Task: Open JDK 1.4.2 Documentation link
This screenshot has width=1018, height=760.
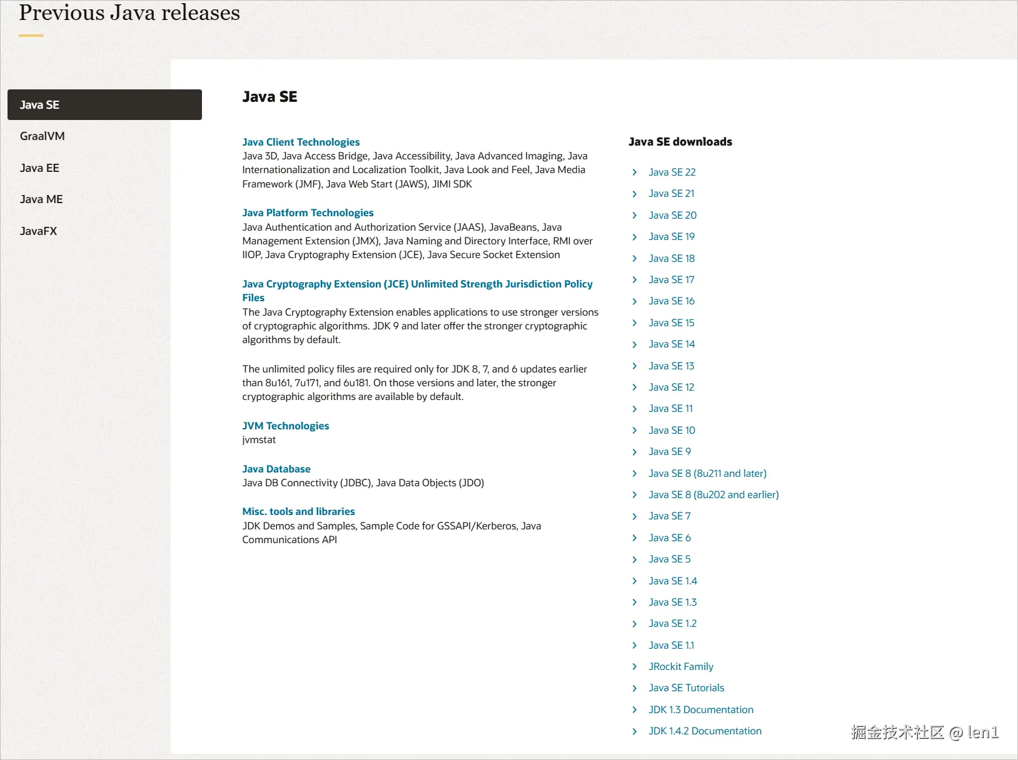Action: pyautogui.click(x=705, y=731)
